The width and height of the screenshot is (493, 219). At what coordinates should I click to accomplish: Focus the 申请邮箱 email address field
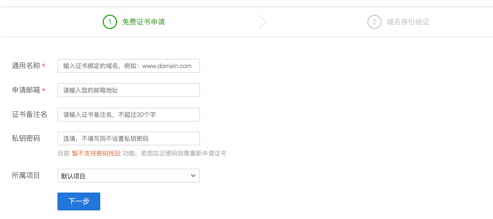[128, 90]
